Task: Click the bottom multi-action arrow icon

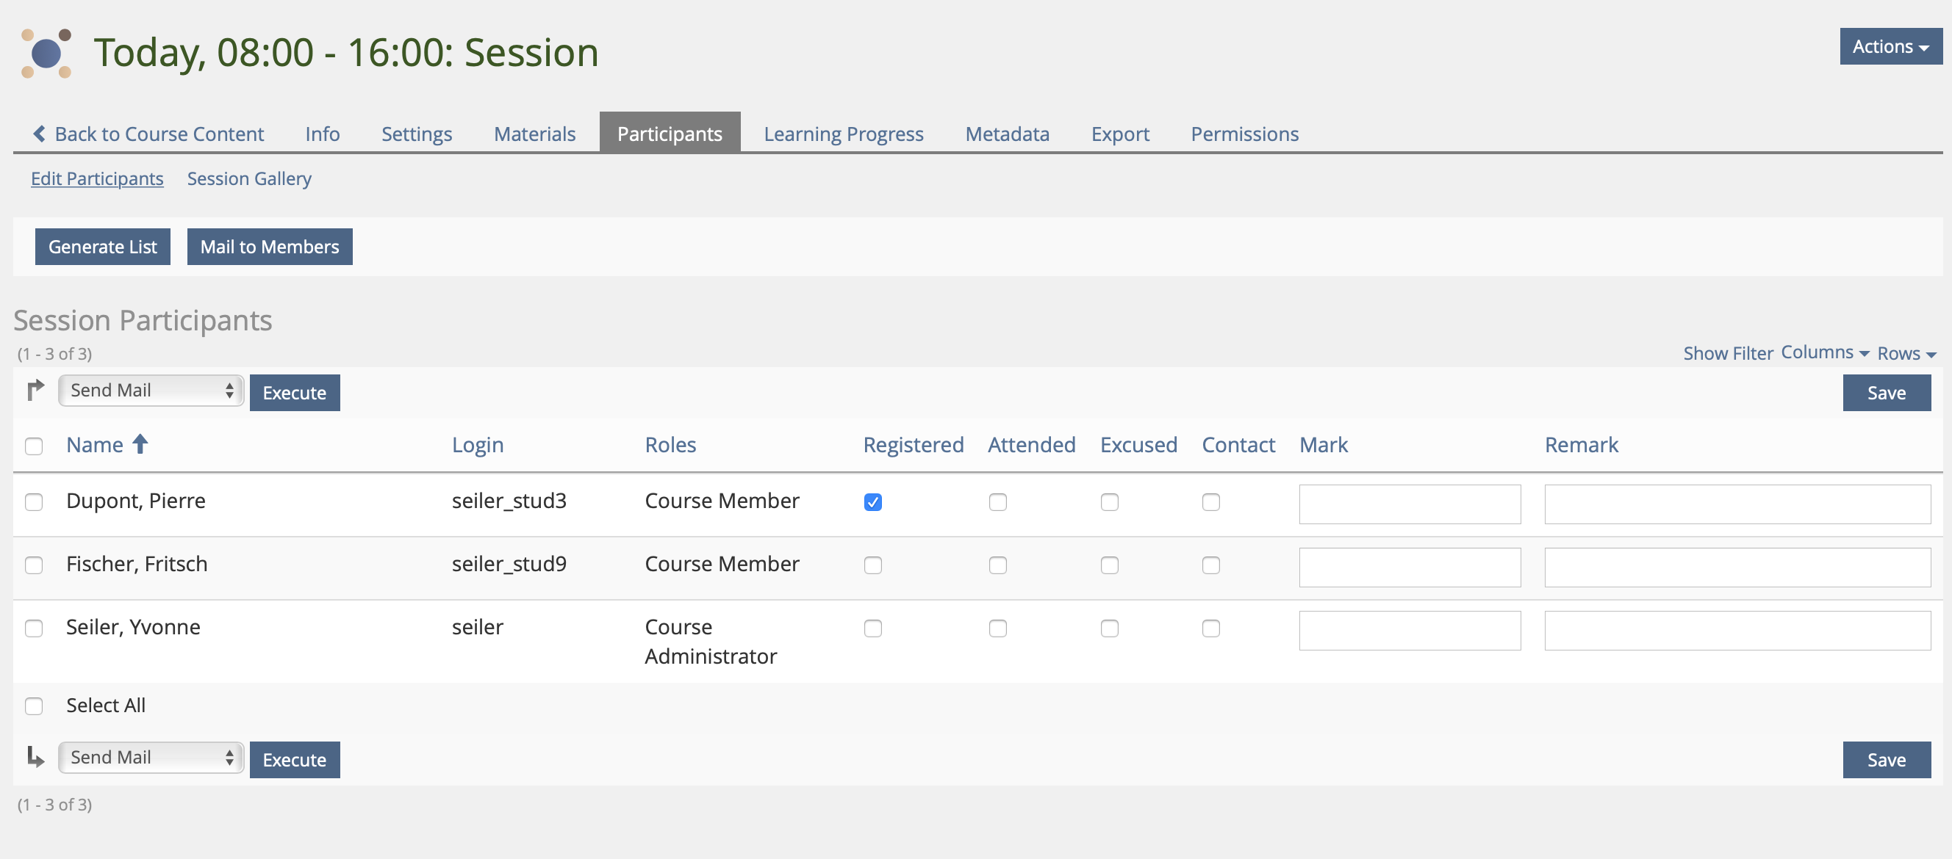Action: [x=35, y=756]
